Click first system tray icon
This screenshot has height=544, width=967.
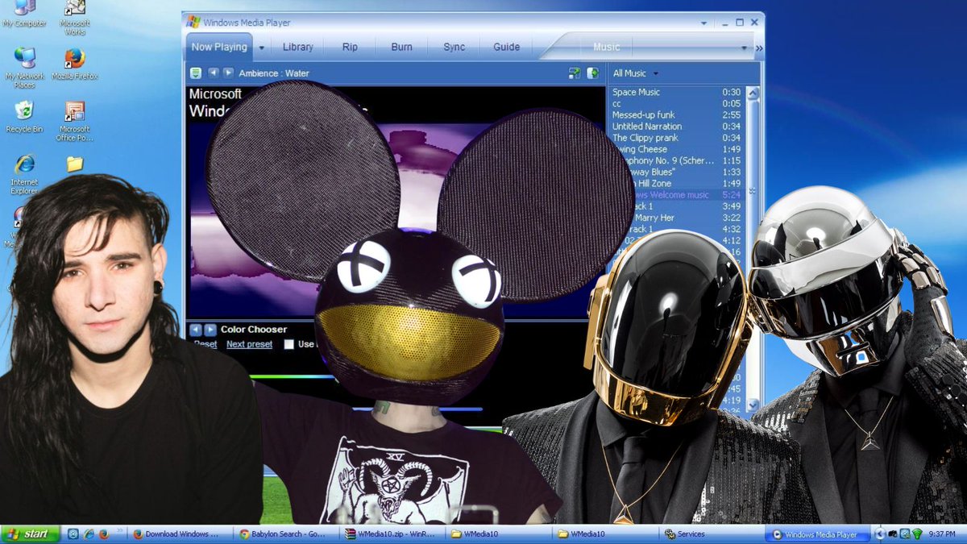point(893,534)
